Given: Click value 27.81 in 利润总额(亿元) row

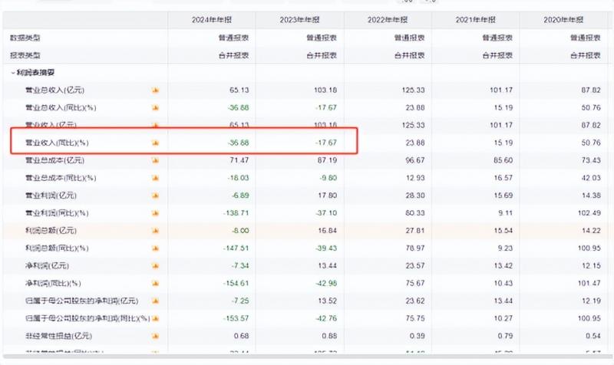Looking at the screenshot, I should pyautogui.click(x=415, y=231).
